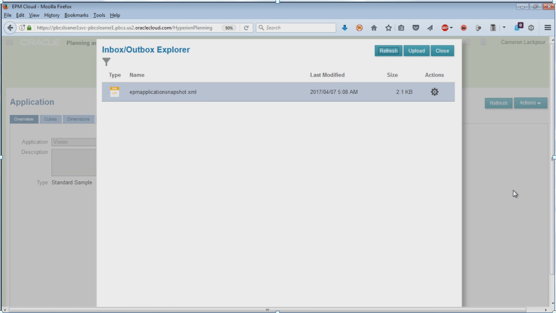
Task: Click the Cameron Lackpour user name
Action: [x=523, y=42]
